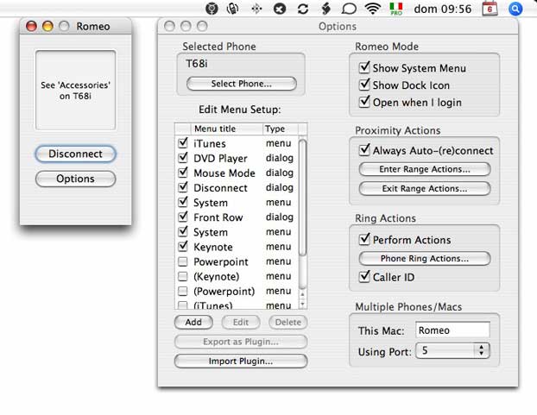Screen dimensions: 537x415
Task: Enable the Powerpoint menu checkbox
Action: pyautogui.click(x=183, y=261)
